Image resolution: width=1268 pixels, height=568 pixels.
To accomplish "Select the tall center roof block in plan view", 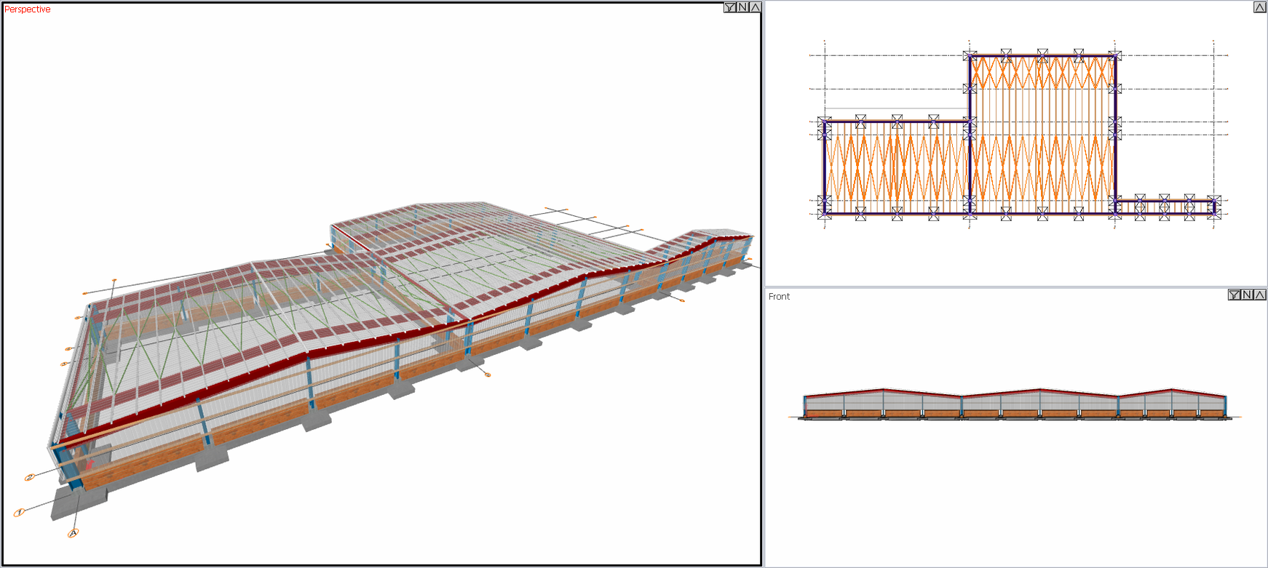I will pyautogui.click(x=1042, y=135).
